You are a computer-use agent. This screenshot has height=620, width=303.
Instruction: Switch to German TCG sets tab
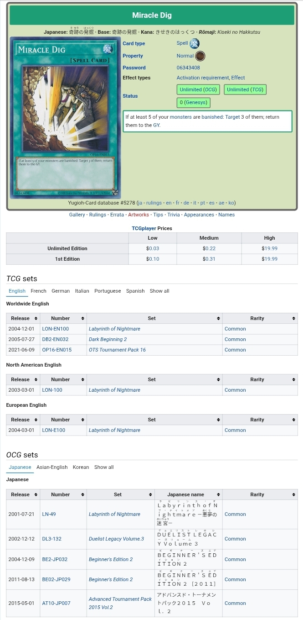pyautogui.click(x=61, y=291)
